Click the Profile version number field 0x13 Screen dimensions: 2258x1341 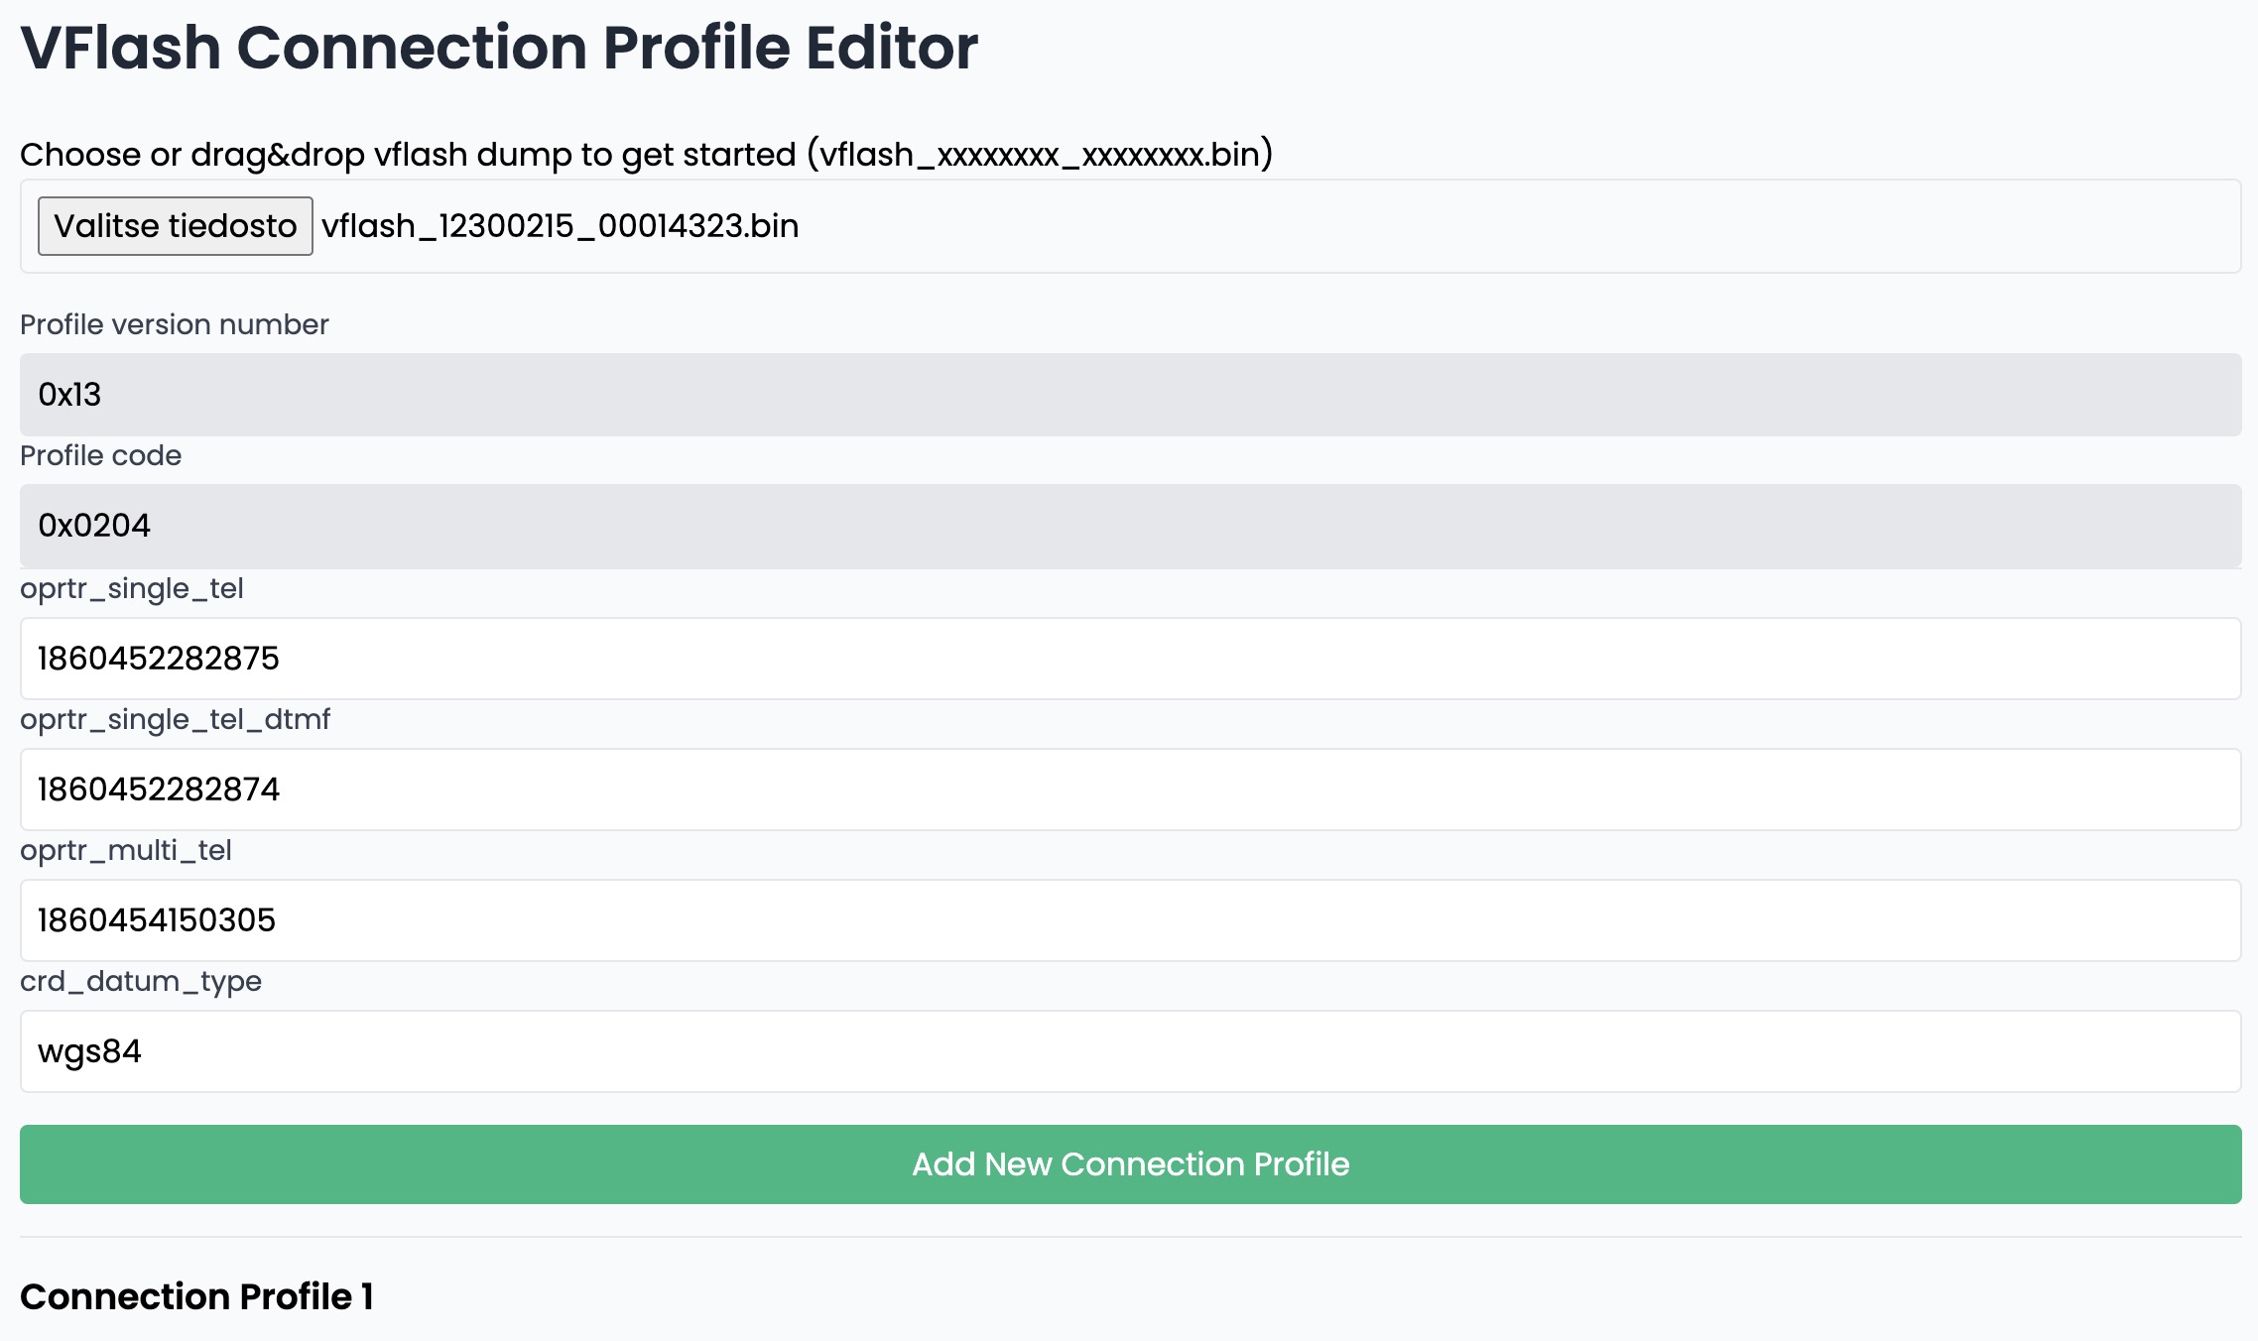[1131, 395]
